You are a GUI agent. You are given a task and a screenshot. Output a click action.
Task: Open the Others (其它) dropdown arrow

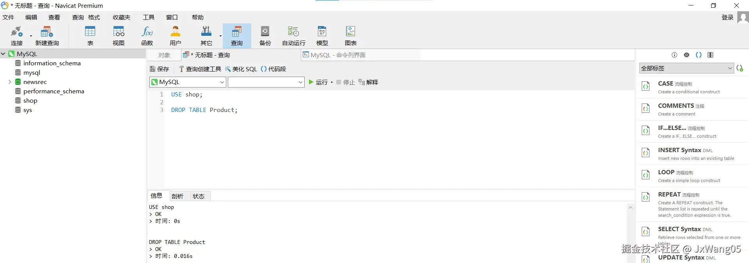(x=220, y=36)
